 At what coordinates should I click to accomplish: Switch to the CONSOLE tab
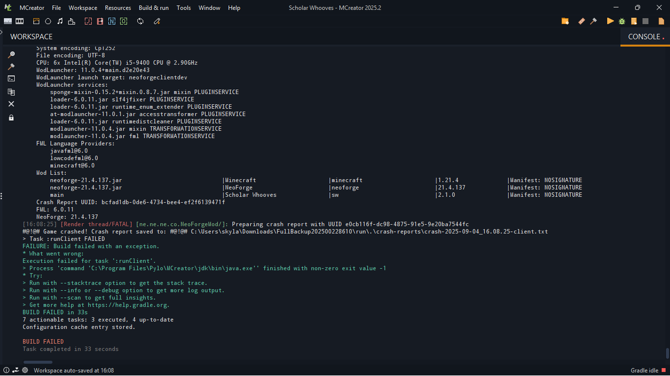tap(644, 37)
